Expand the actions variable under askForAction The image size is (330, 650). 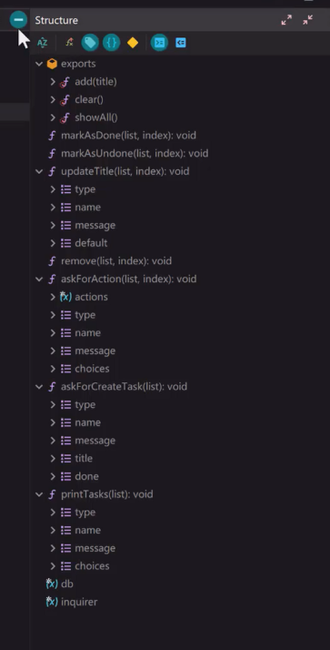pyautogui.click(x=53, y=297)
